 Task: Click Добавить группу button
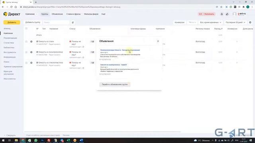[x=33, y=22]
